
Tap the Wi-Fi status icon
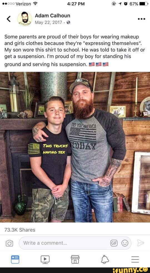pos(35,4)
